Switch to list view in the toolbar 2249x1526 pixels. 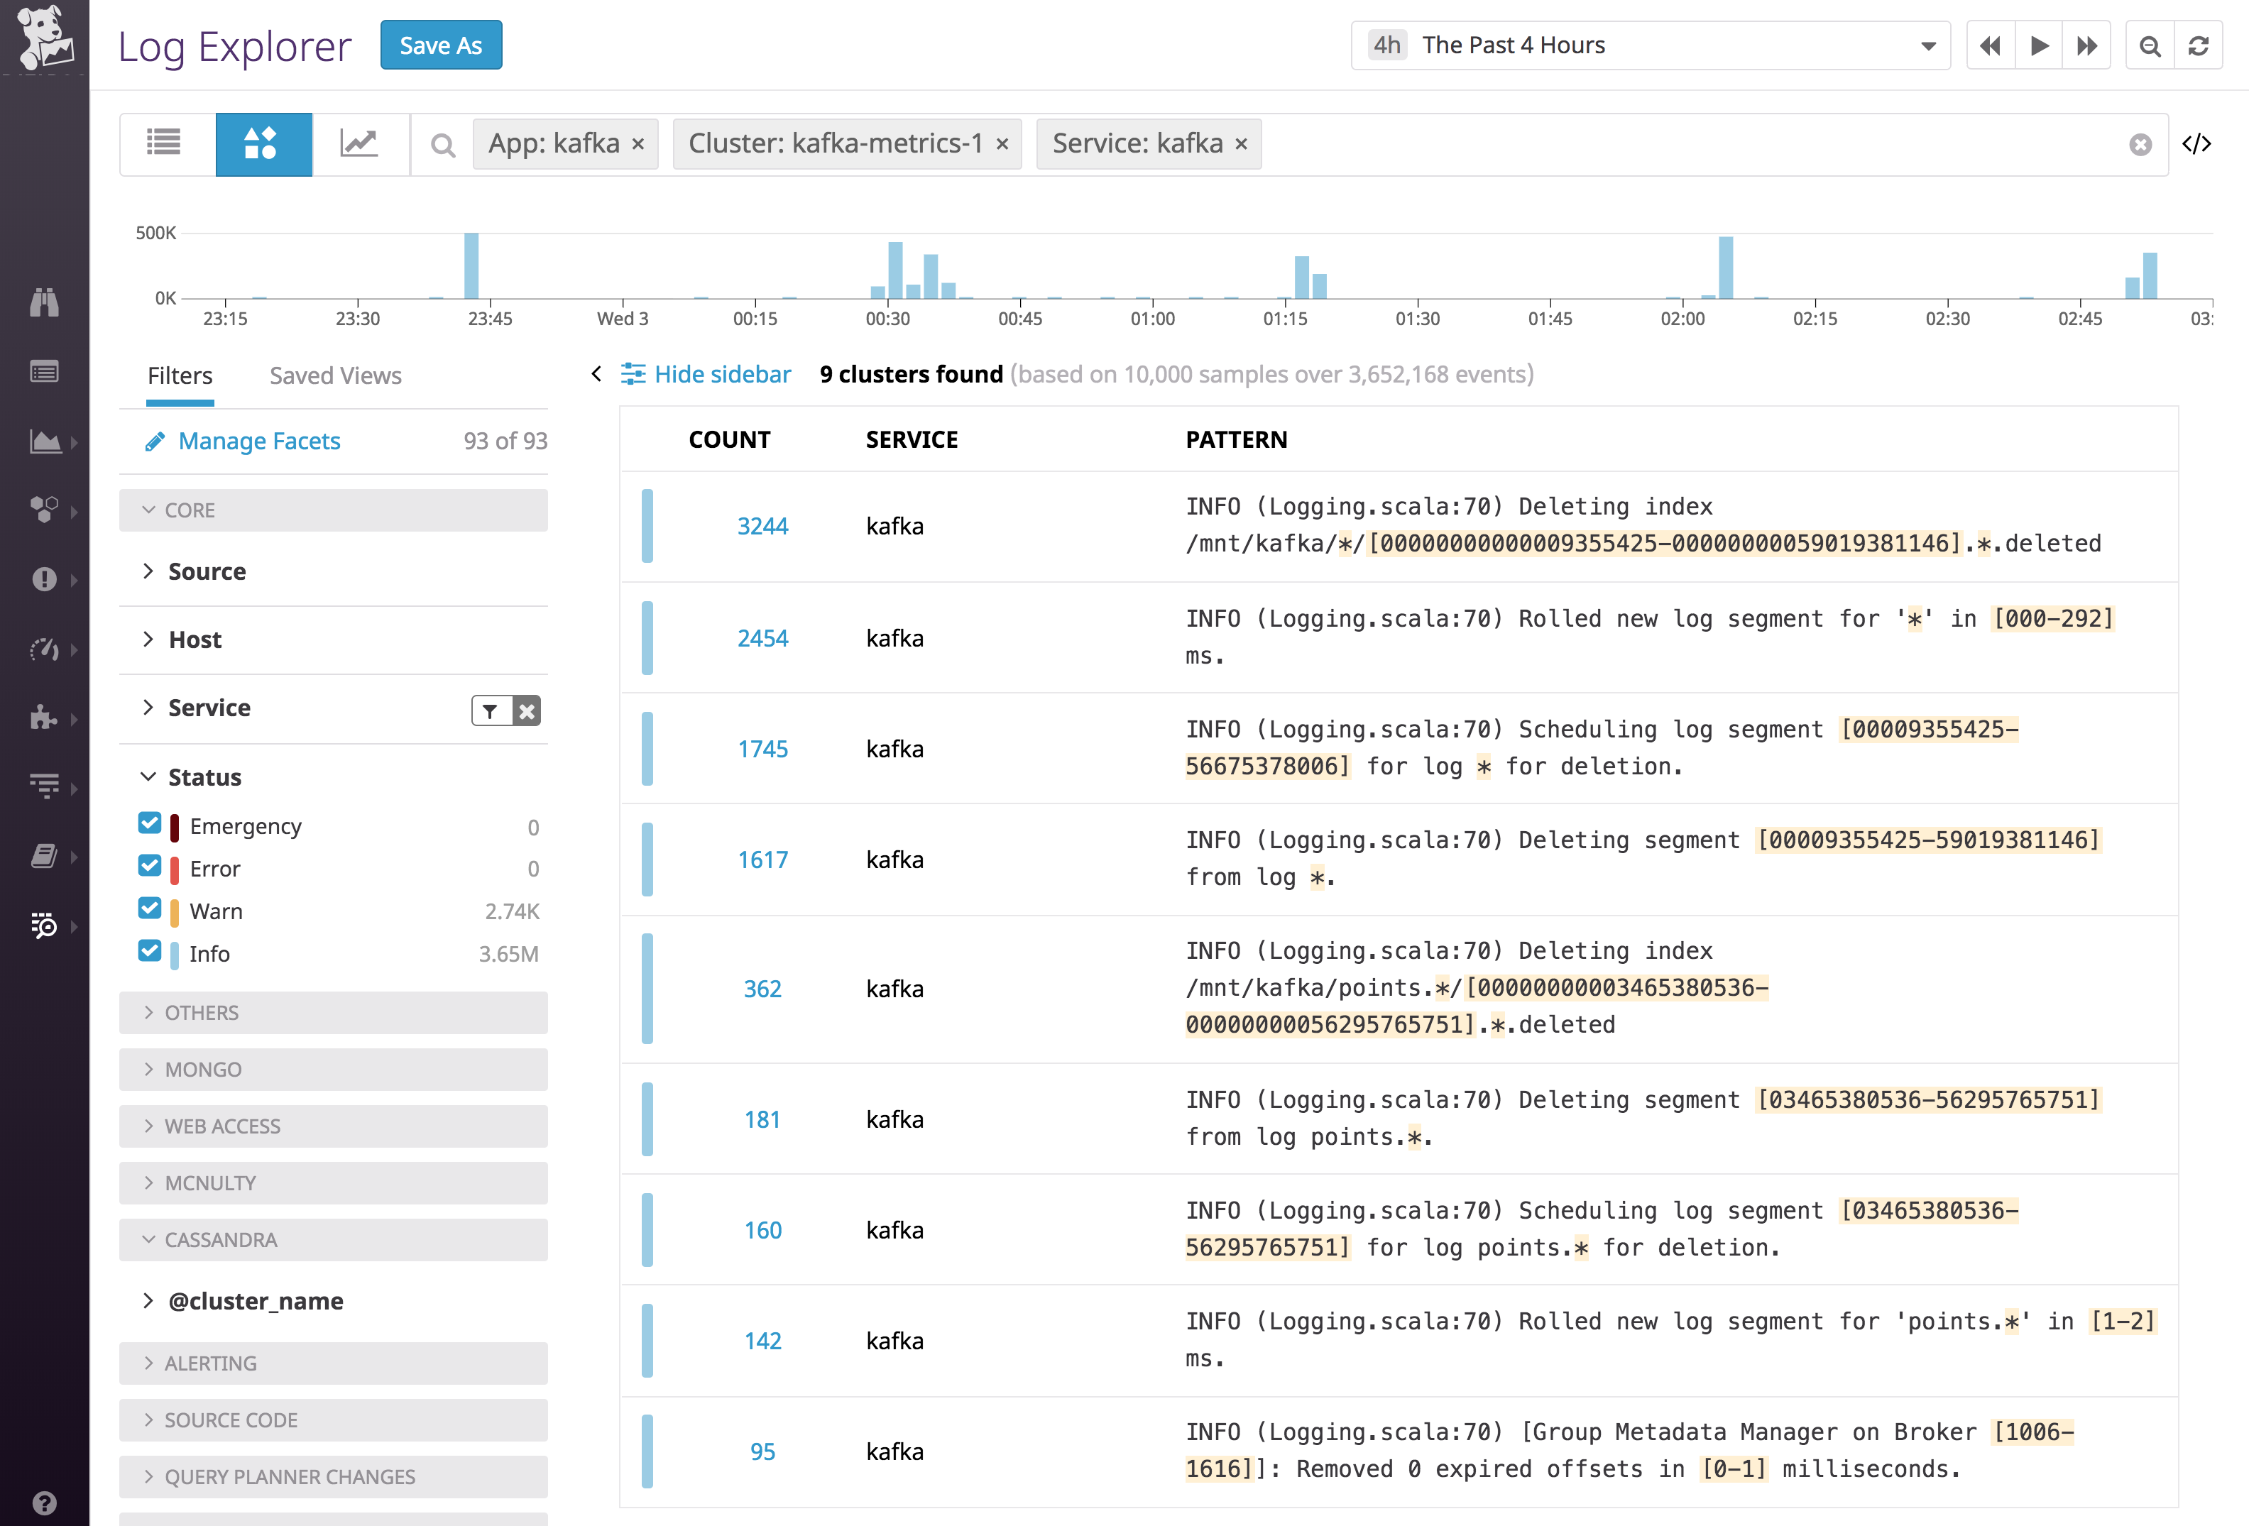pos(165,143)
